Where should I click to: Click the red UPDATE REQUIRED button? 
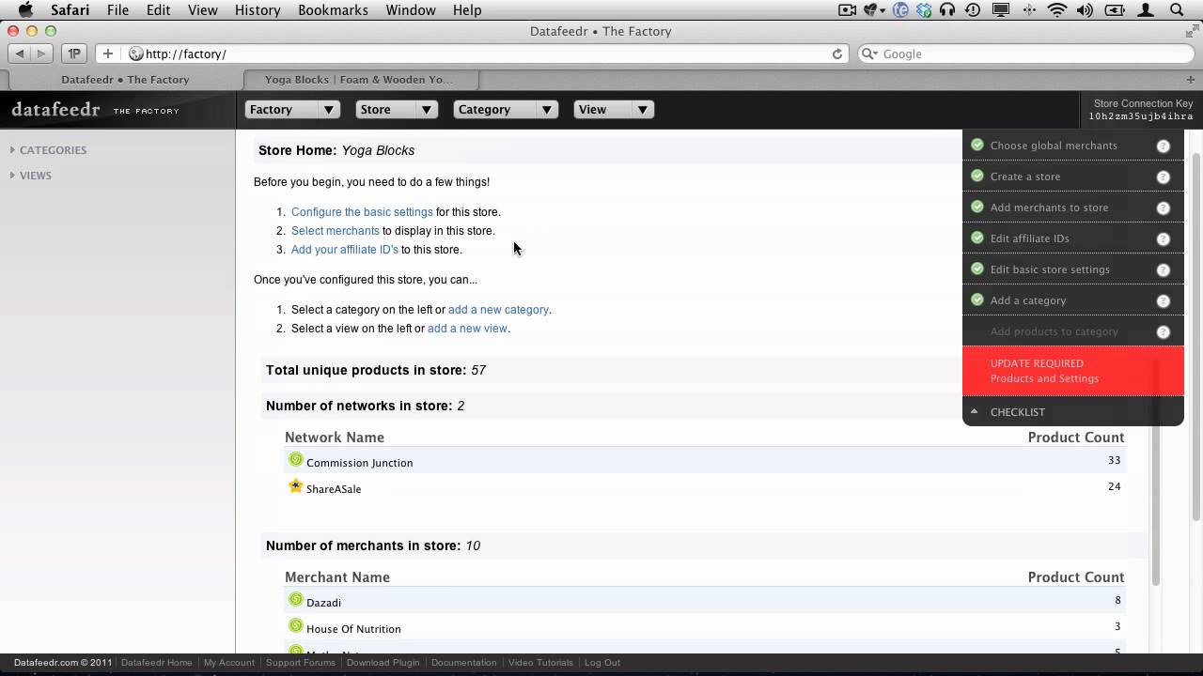[x=1072, y=371]
